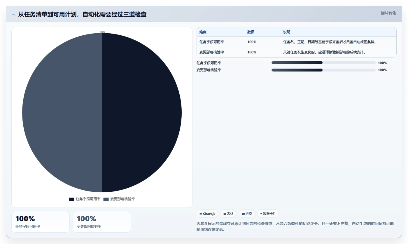Click the 任务字段可用率 progress bar

(x=323, y=63)
